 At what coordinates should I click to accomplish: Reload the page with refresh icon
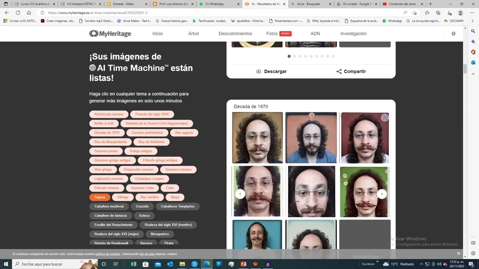pos(18,12)
